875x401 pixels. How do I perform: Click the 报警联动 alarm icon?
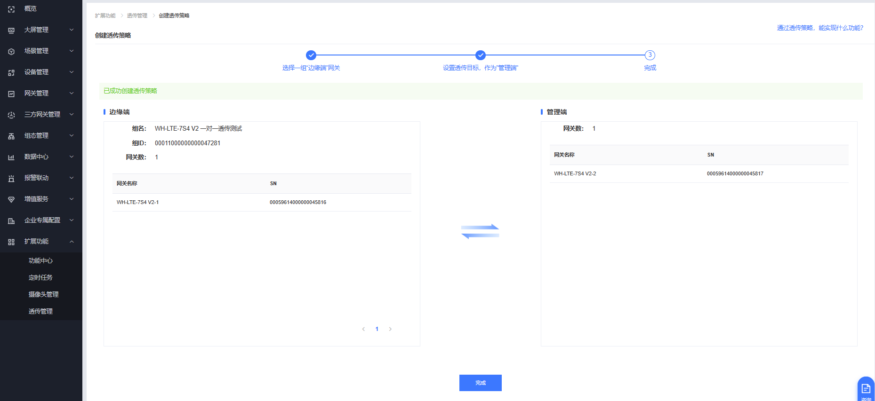[x=11, y=178]
